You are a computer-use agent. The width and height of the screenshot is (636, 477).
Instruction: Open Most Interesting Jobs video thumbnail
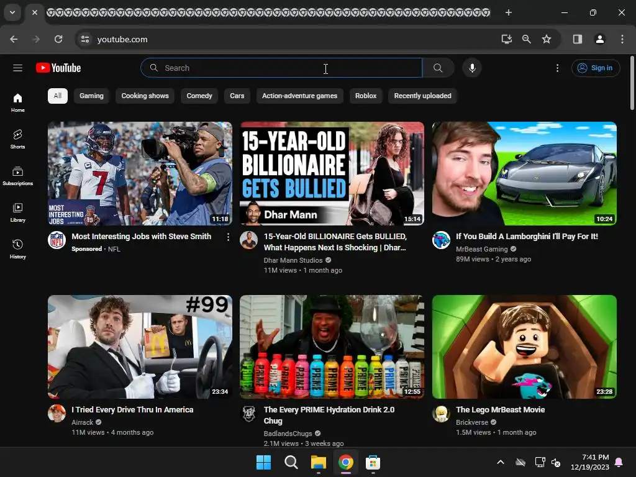click(140, 174)
